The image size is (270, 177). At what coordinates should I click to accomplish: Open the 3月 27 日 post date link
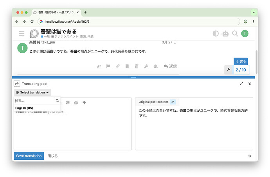(x=169, y=42)
